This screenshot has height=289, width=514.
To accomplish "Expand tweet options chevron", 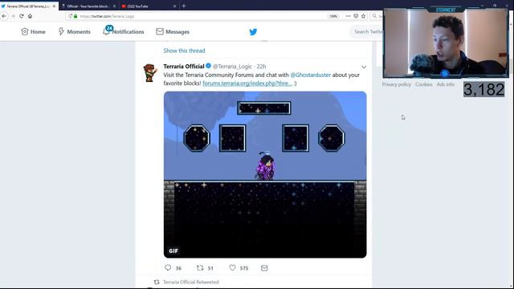I will tap(364, 67).
